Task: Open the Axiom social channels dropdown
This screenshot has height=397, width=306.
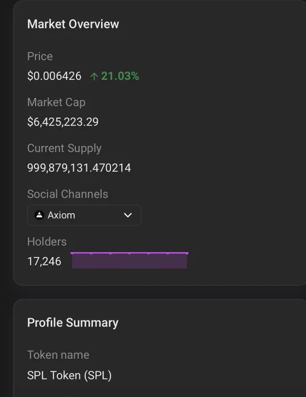Action: (84, 215)
